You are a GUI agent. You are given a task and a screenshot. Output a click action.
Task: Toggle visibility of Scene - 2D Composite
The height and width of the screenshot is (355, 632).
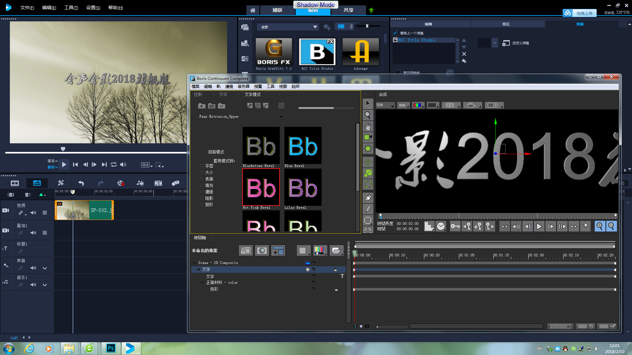[x=313, y=263]
